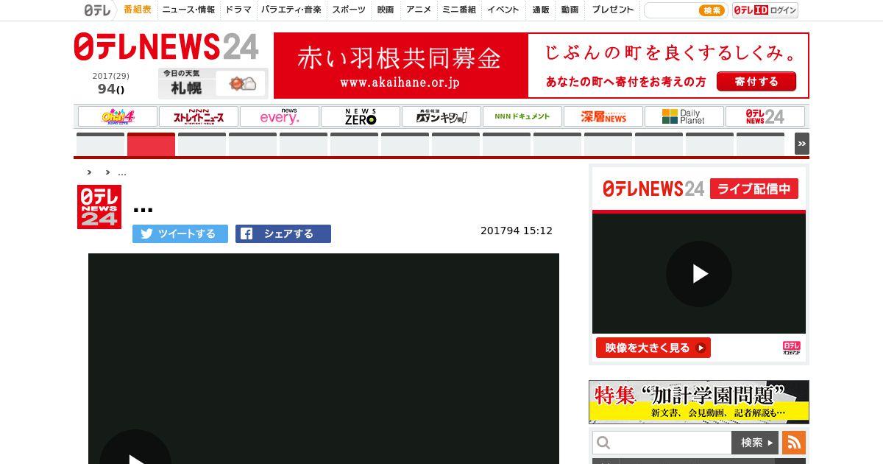Open the バラエティ・音楽 section
The width and height of the screenshot is (883, 464).
pyautogui.click(x=291, y=10)
